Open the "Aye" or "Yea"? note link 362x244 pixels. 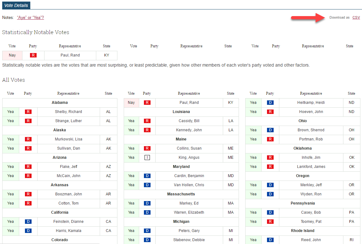click(30, 18)
